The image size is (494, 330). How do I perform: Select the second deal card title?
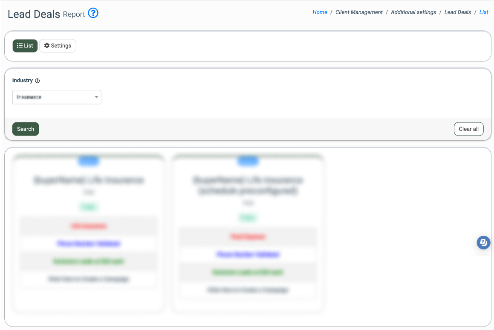coord(248,185)
